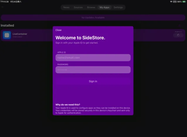This screenshot has width=187, height=137.
Task: Switch to the Browse tab
Action: point(91,7)
